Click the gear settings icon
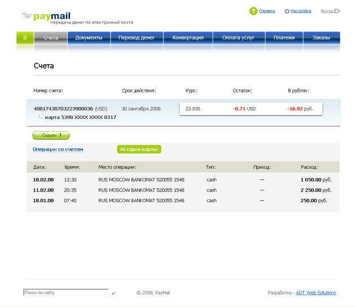 (x=287, y=11)
